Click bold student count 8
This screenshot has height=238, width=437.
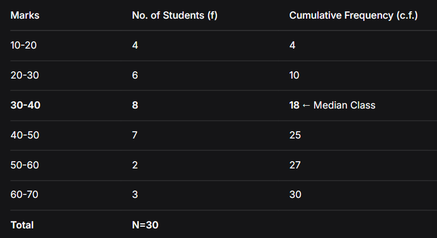click(x=135, y=105)
